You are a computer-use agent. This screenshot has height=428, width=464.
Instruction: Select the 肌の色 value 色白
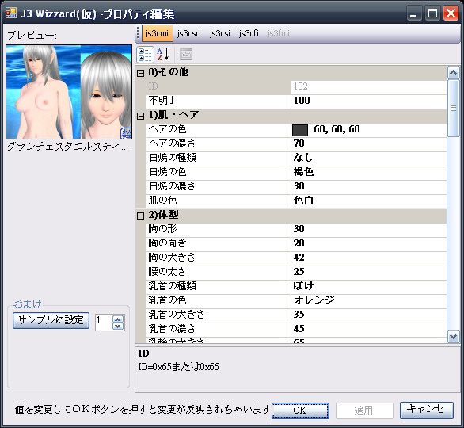pyautogui.click(x=369, y=201)
